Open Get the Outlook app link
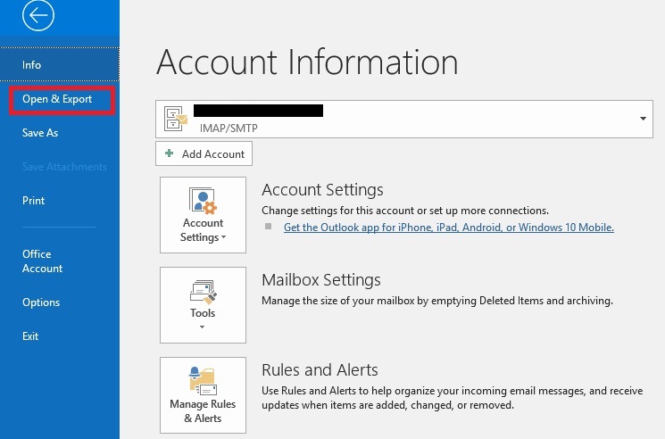Screen dimensions: 665x439 [449, 228]
